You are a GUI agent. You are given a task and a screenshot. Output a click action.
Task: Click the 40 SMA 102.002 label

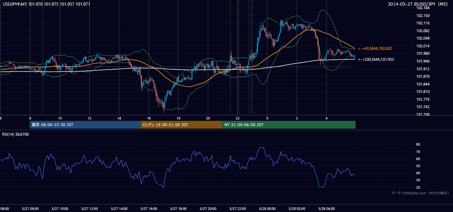(x=375, y=48)
